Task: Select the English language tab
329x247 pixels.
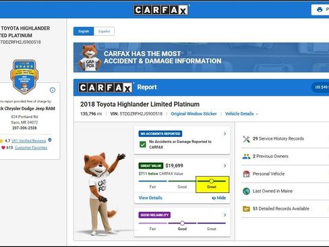Action: point(84,31)
